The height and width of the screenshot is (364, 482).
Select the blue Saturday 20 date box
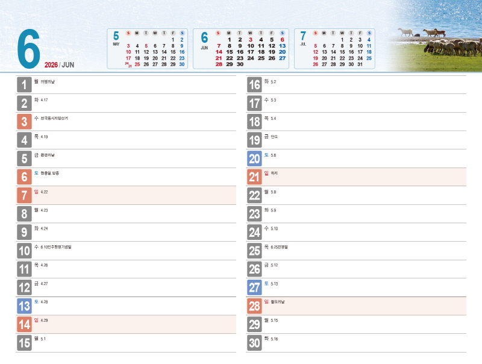point(254,158)
